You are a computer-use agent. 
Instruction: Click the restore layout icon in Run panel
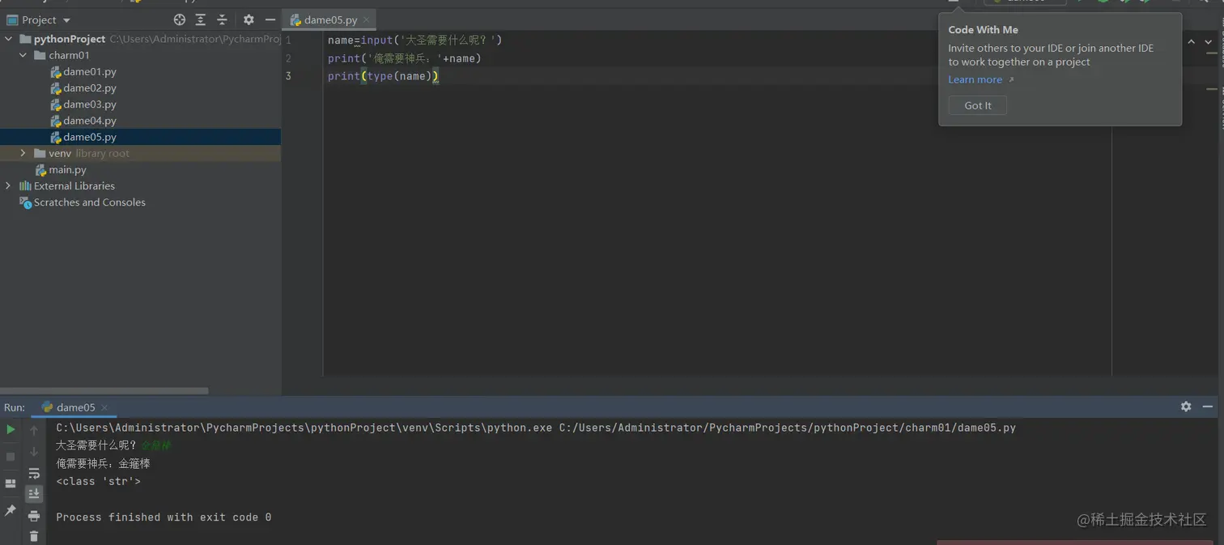[x=11, y=483]
